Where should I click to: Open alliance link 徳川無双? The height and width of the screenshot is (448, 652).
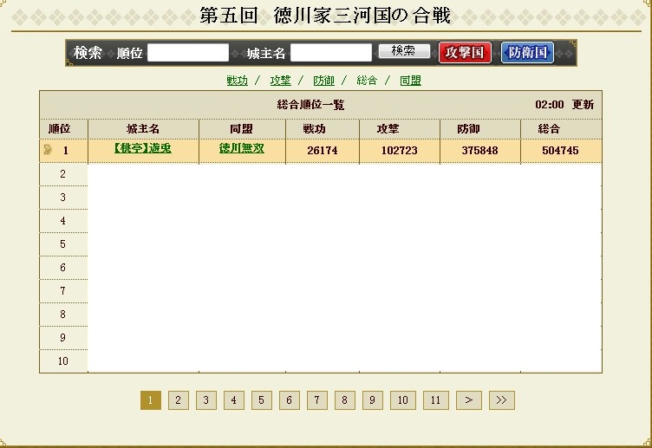pyautogui.click(x=242, y=148)
